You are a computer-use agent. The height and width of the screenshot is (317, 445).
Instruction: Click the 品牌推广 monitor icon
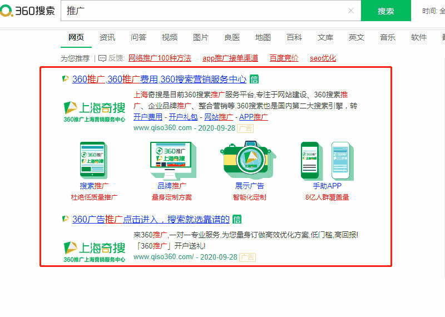(x=173, y=160)
